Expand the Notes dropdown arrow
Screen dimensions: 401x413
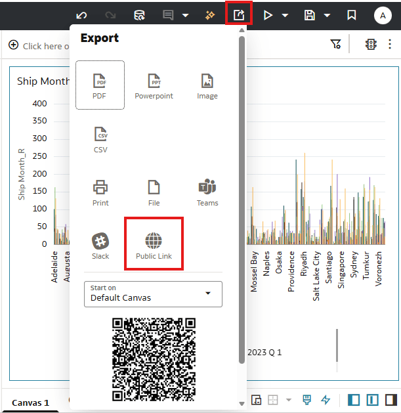(185, 16)
